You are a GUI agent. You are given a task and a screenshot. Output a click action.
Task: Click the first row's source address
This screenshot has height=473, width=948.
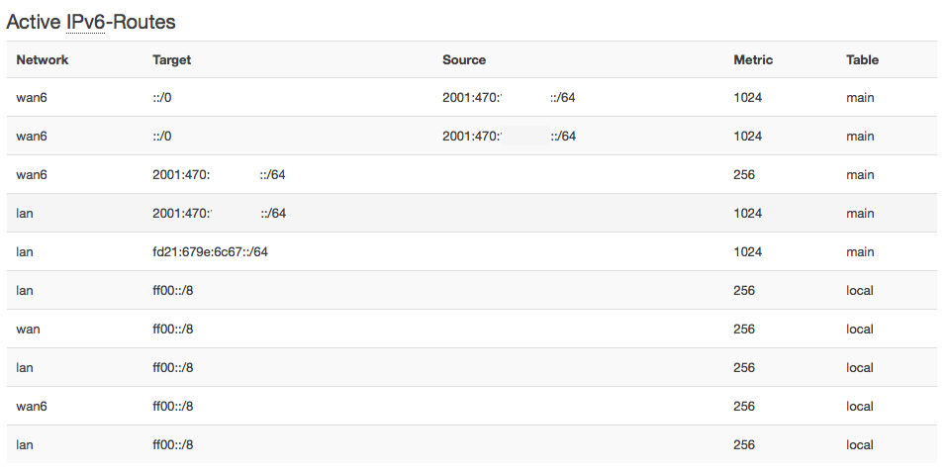click(509, 98)
